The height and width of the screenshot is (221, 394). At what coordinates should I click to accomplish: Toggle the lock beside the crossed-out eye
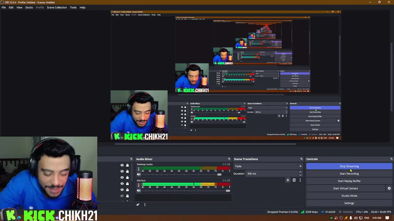click(127, 196)
